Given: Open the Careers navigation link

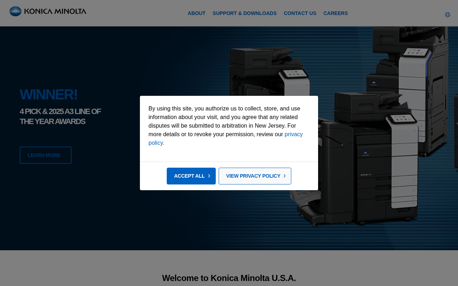Looking at the screenshot, I should pos(336,13).
